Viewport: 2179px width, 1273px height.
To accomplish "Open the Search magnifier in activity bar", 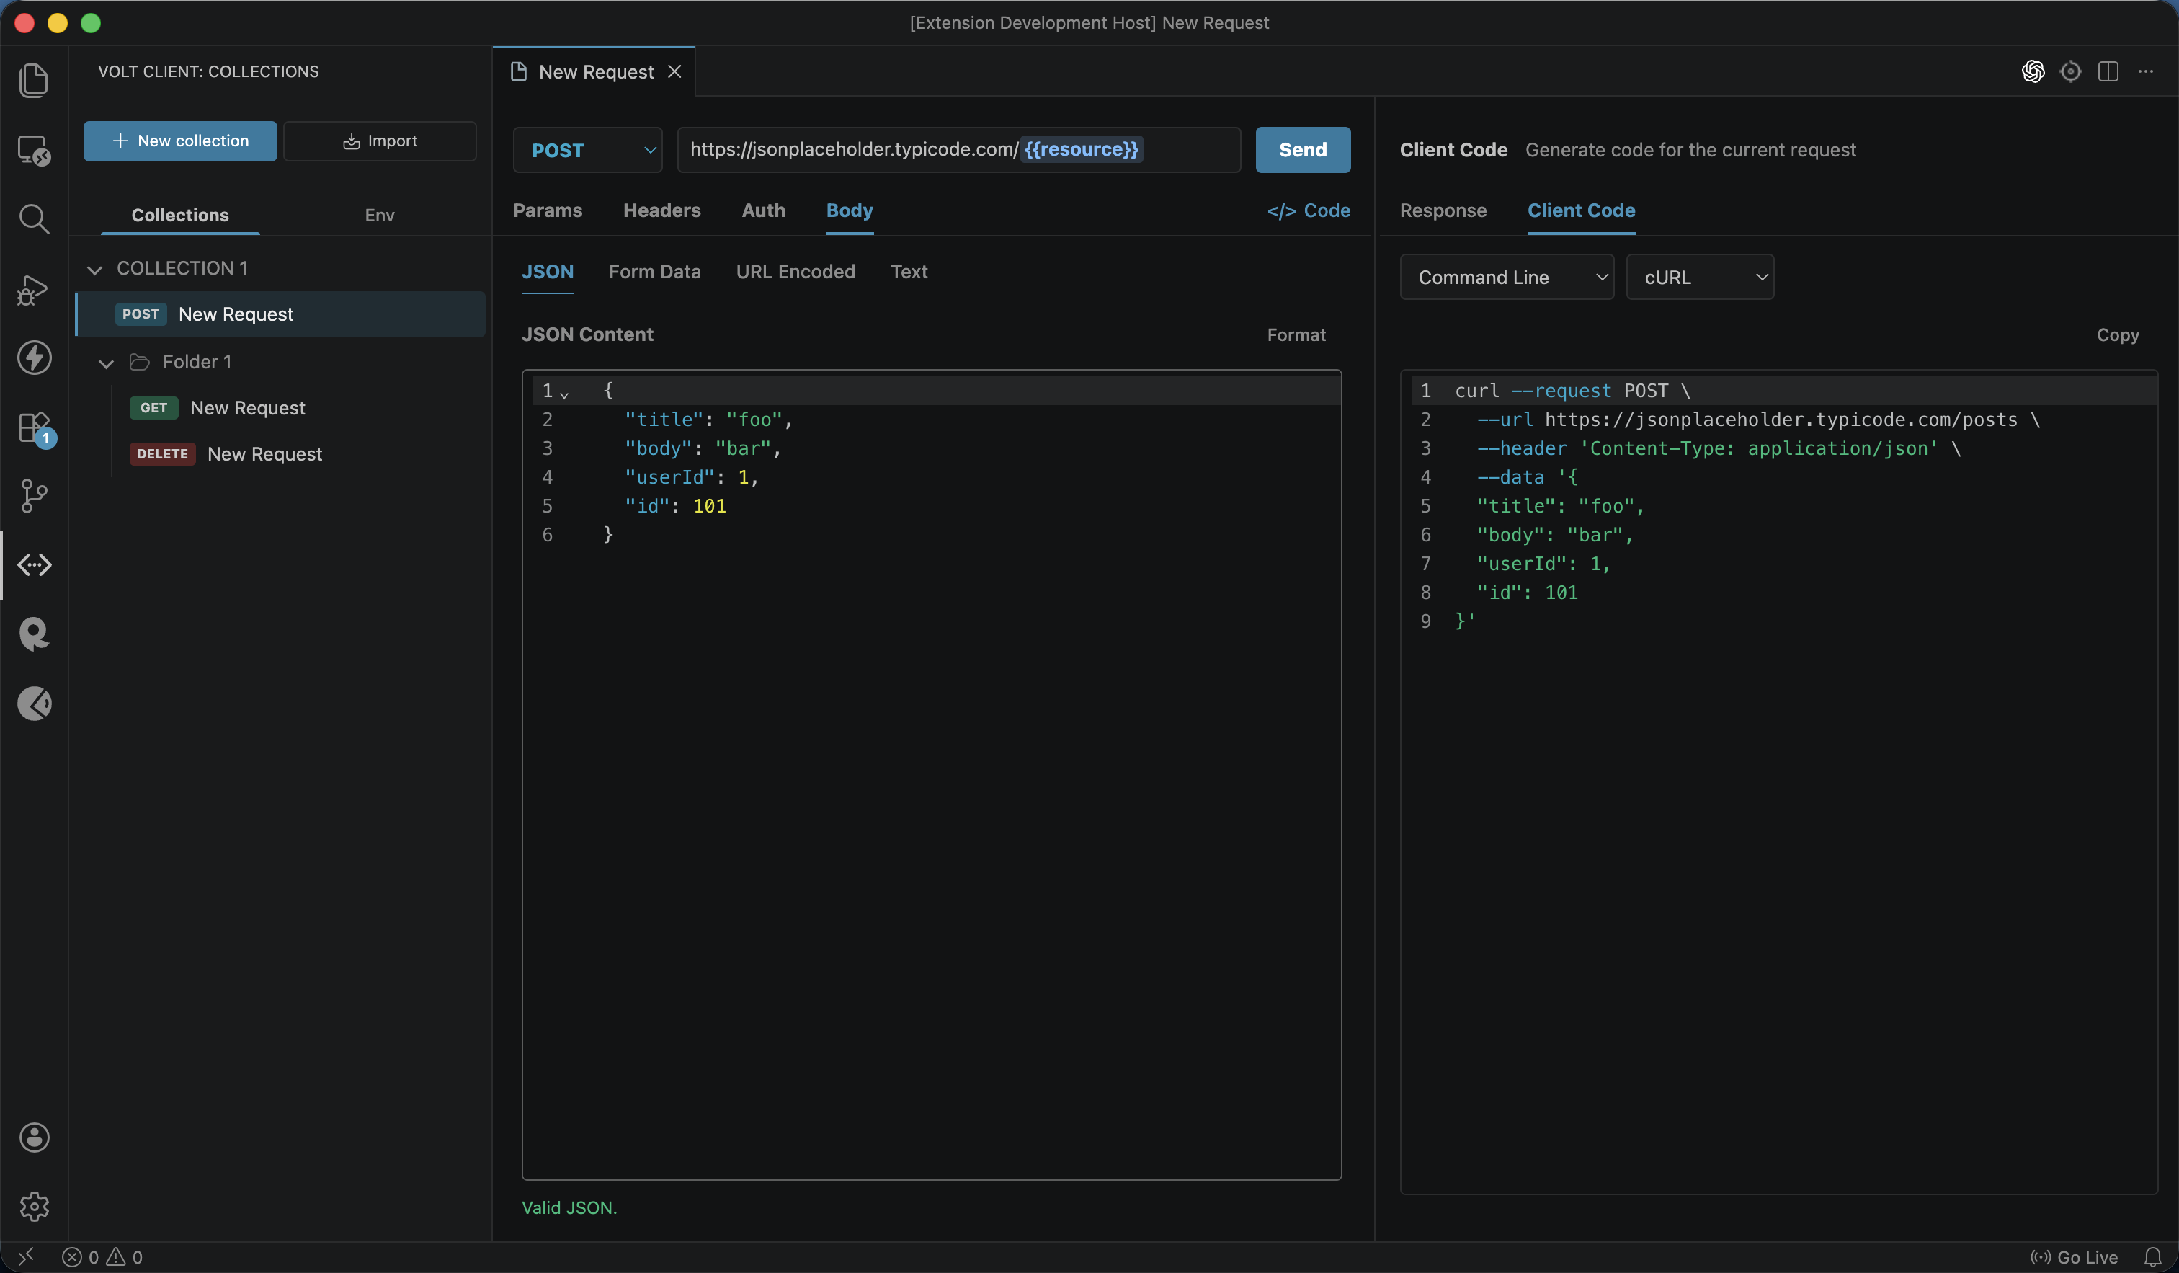I will point(34,219).
